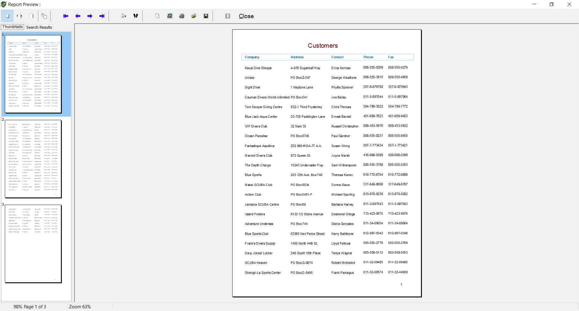The height and width of the screenshot is (311, 579).
Task: Click the Sight Diver company entry
Action: click(252, 87)
